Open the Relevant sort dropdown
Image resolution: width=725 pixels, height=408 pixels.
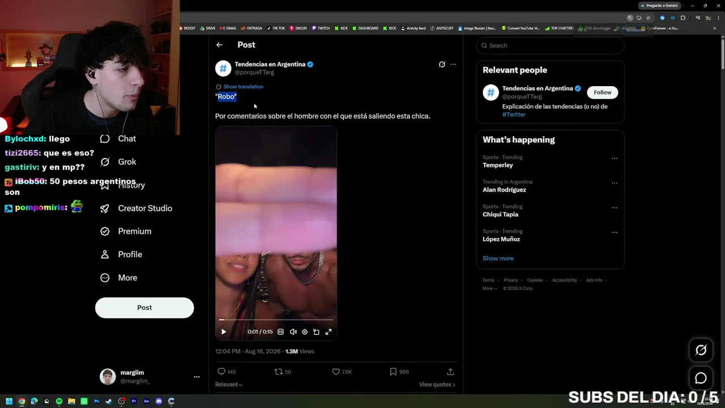tap(229, 385)
